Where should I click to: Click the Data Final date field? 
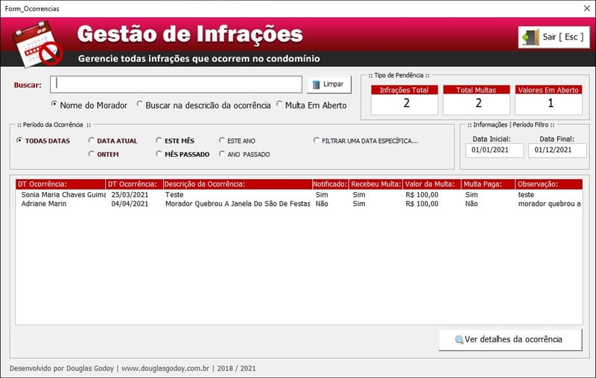[557, 150]
